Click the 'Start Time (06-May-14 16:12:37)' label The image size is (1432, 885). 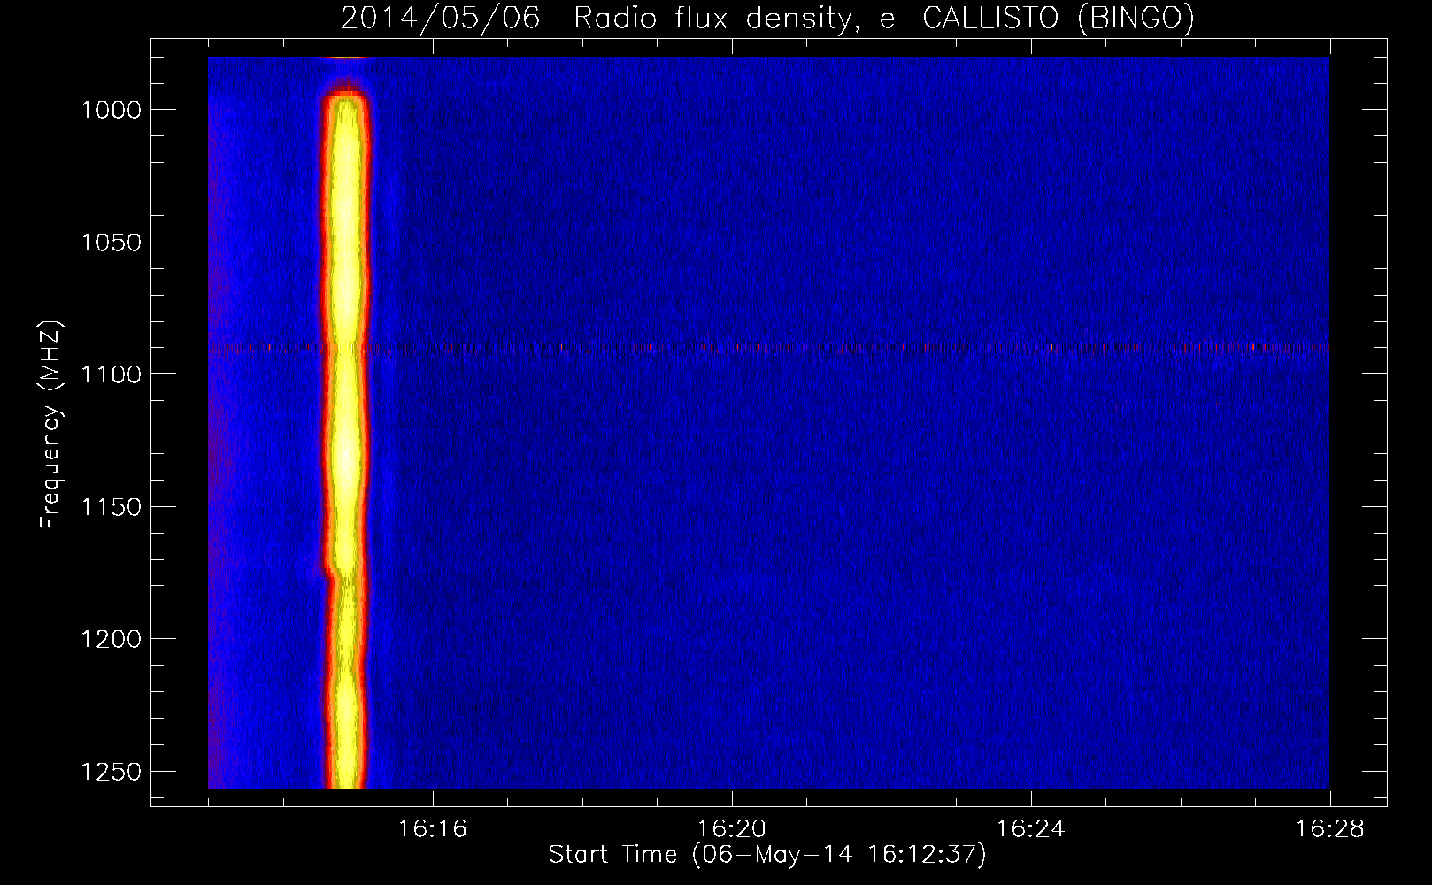[x=766, y=854]
